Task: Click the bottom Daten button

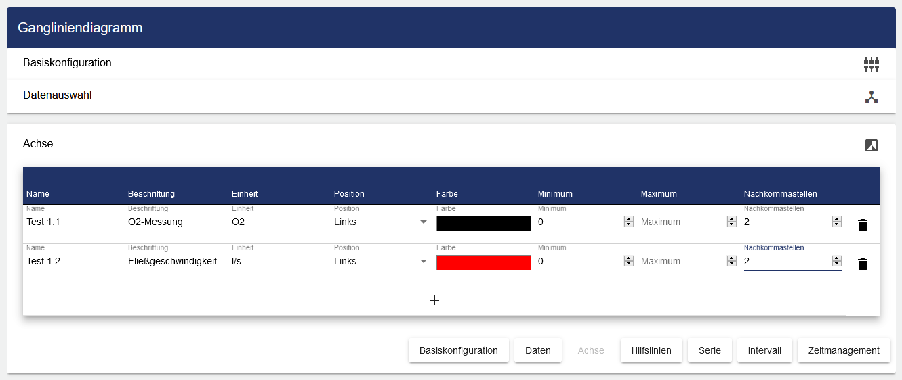Action: [537, 350]
